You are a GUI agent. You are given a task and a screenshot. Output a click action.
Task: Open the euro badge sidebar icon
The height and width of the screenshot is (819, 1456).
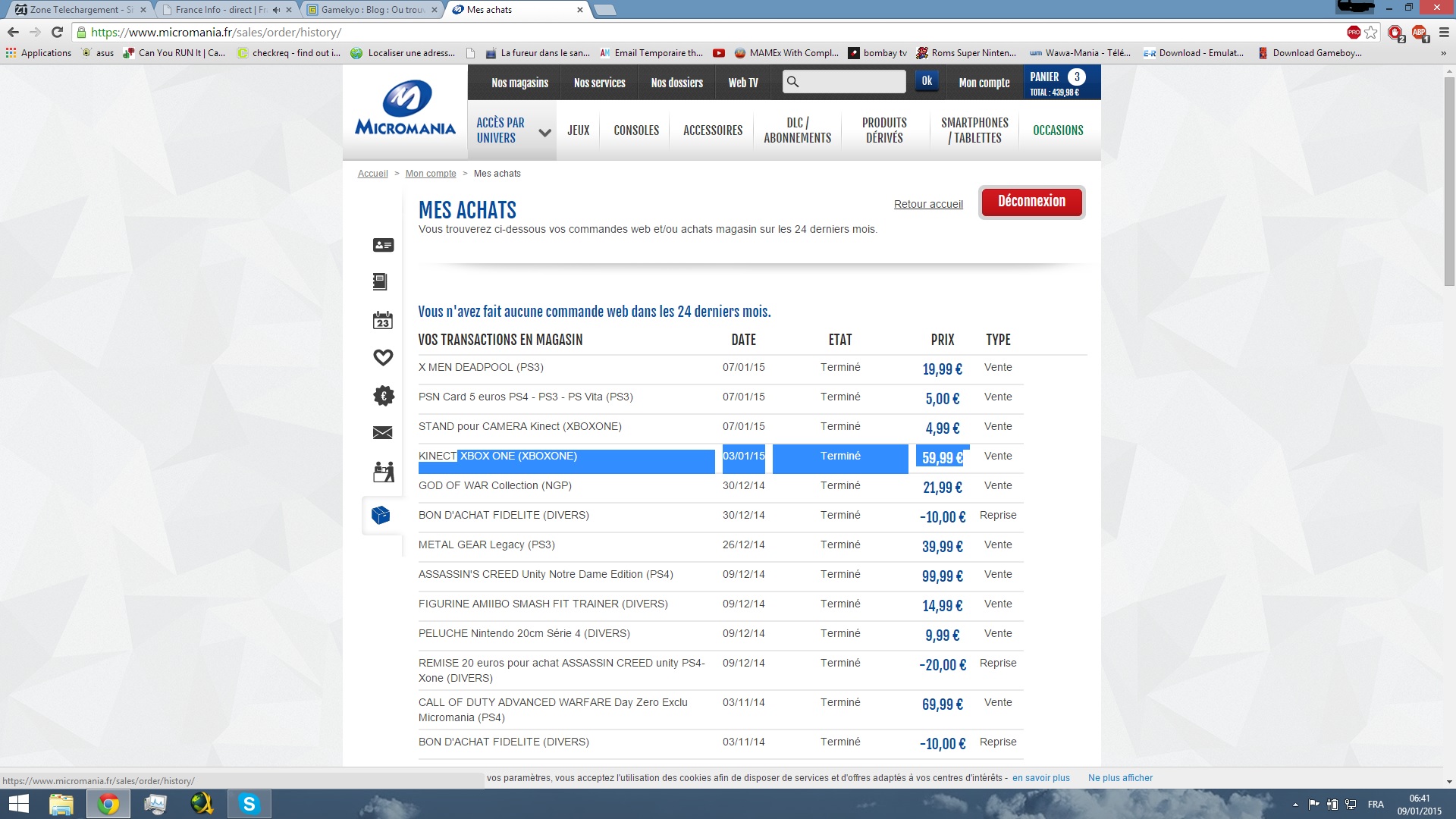384,395
